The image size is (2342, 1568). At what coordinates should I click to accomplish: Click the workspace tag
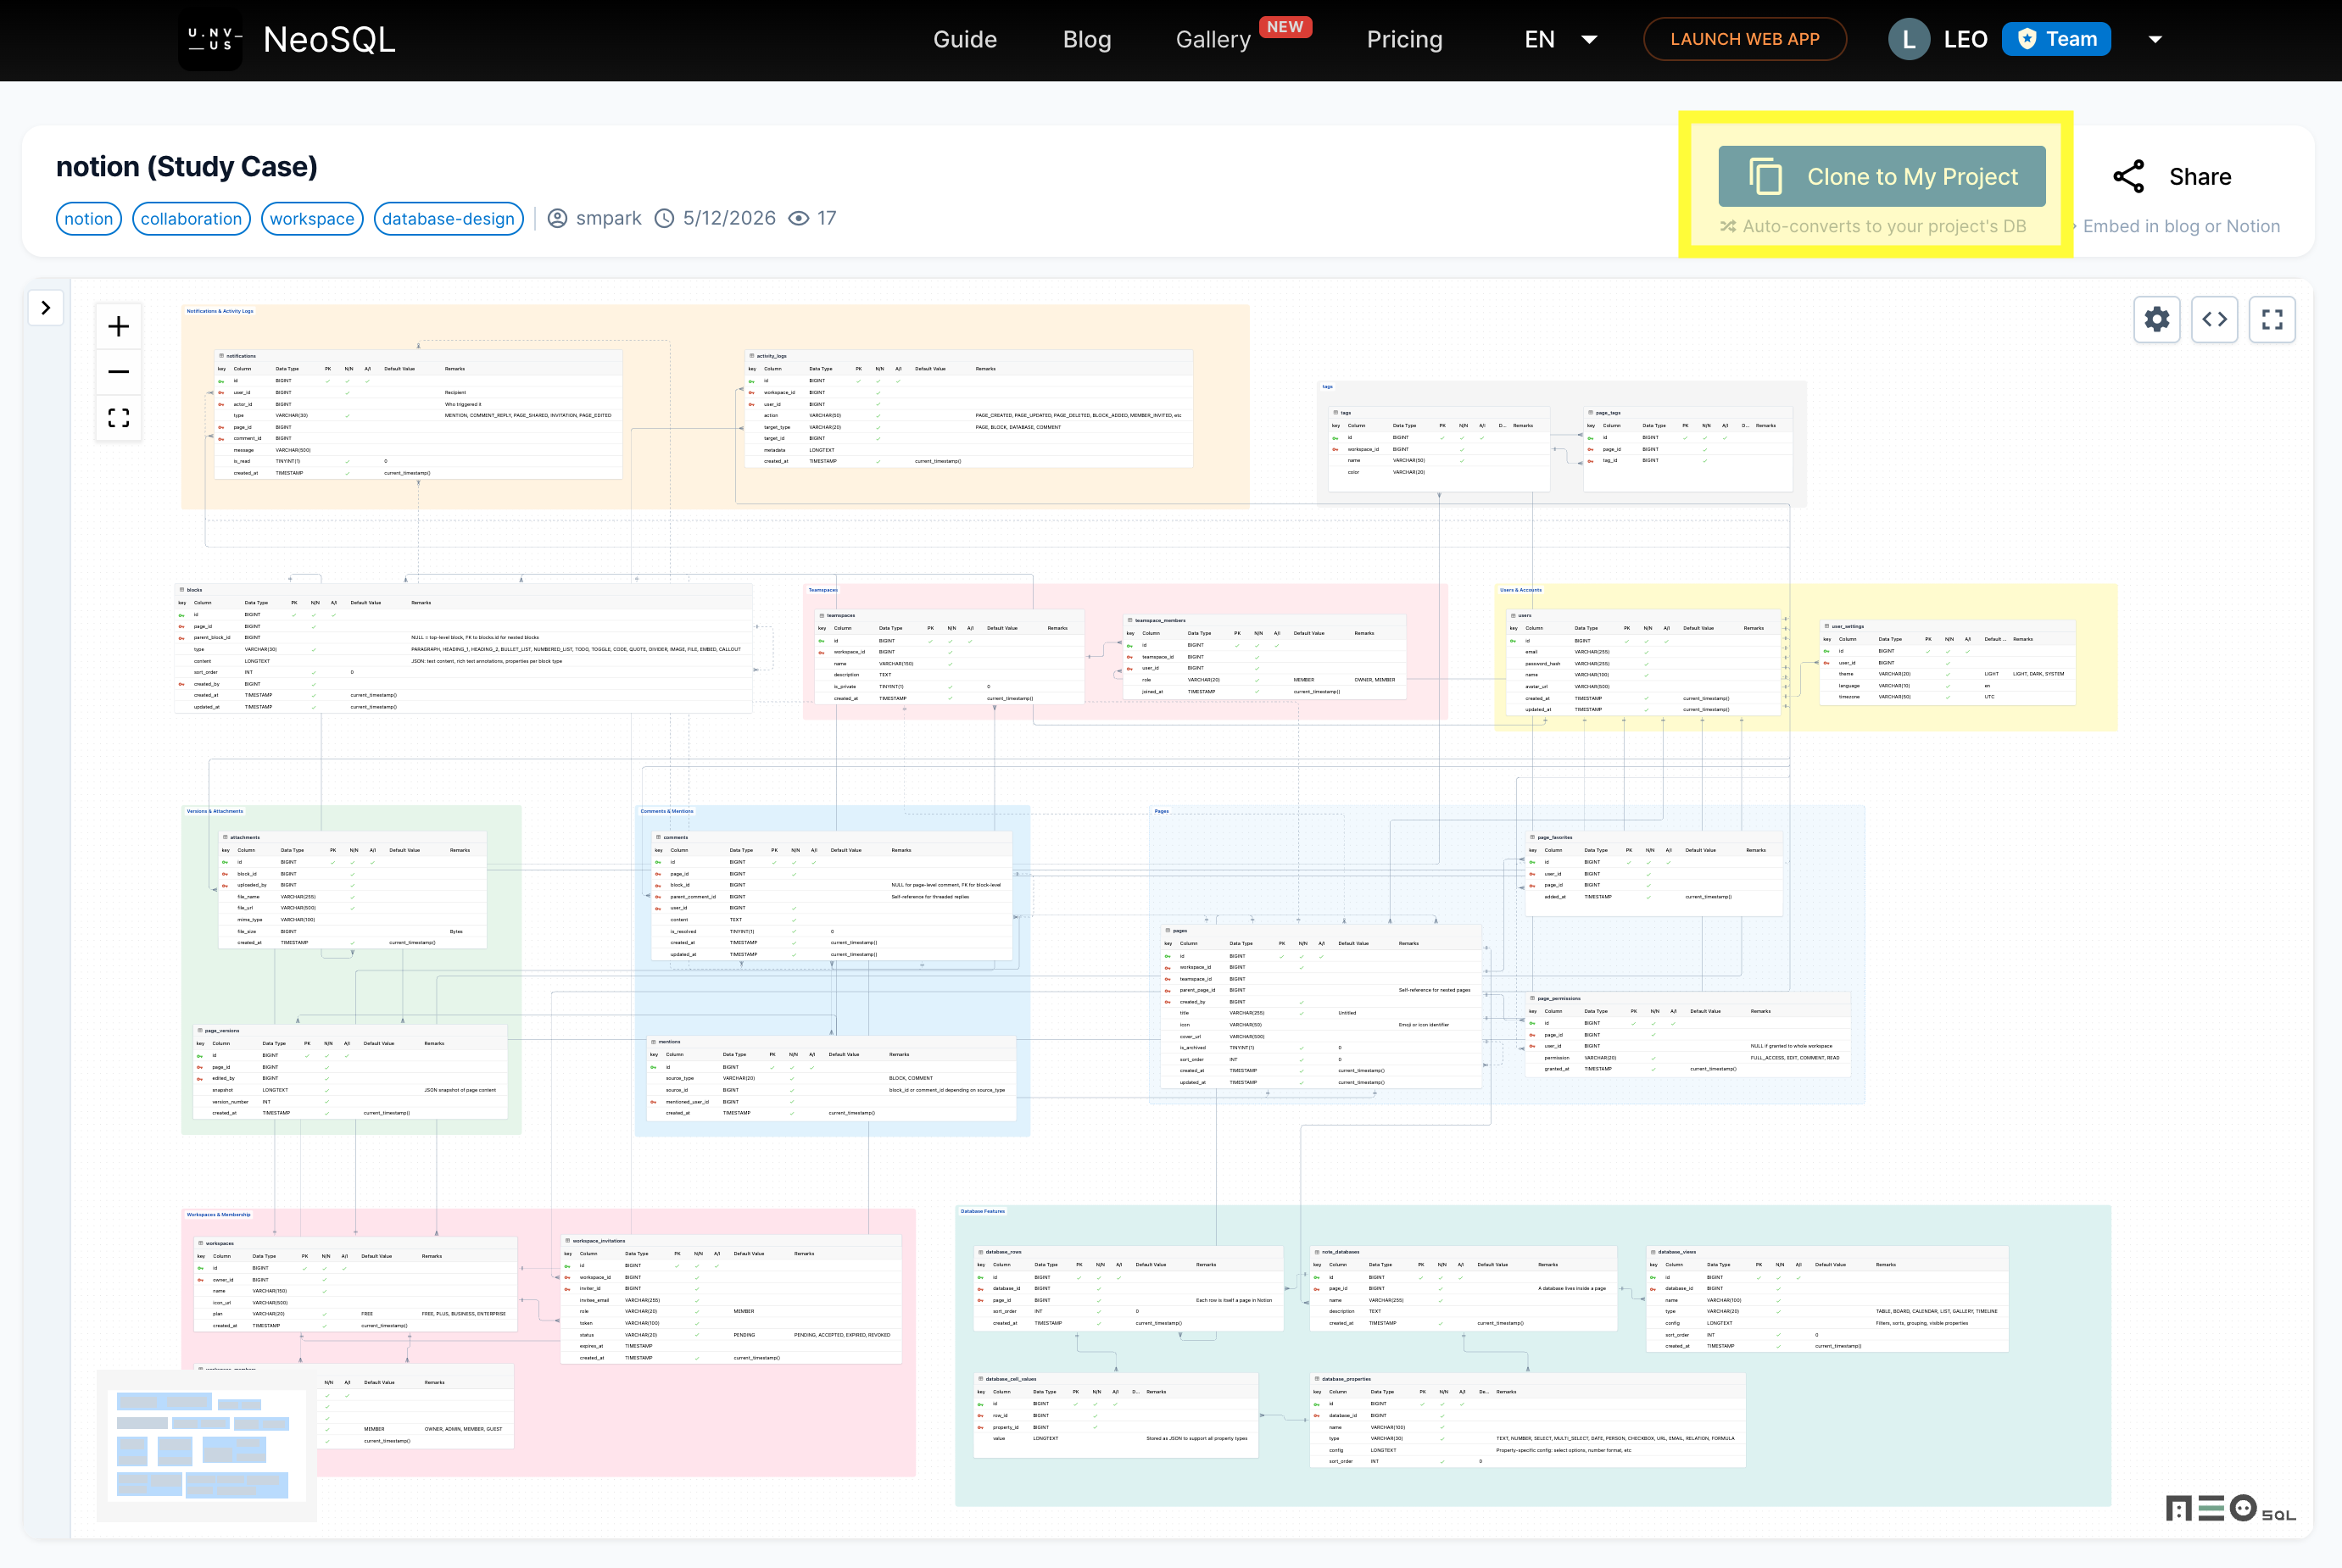[312, 219]
